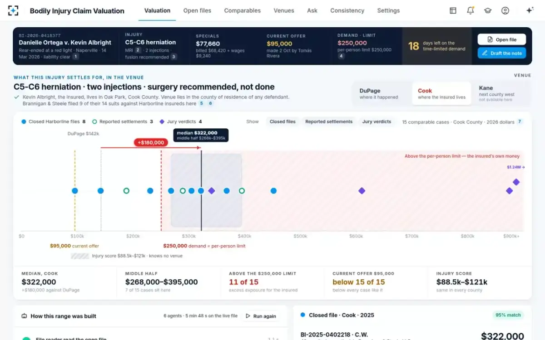
Task: Click the sparkle assistant icon
Action: [530, 10]
